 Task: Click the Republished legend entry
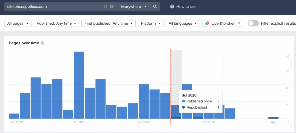[x=197, y=108]
